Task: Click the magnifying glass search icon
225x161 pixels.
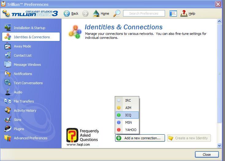Action: click(x=117, y=13)
